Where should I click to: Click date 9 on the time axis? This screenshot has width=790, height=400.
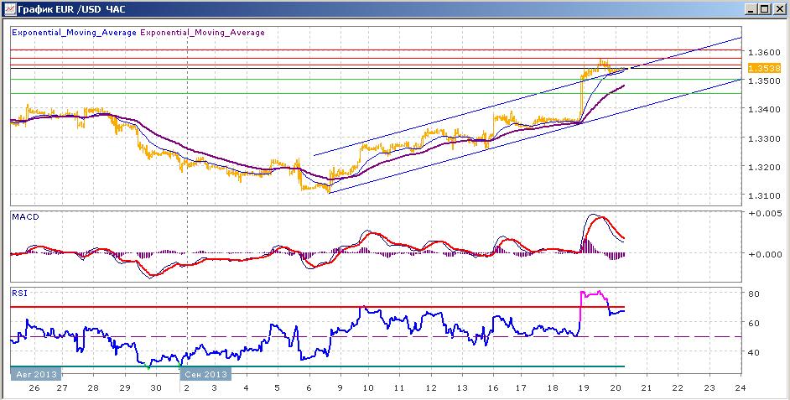(340, 388)
